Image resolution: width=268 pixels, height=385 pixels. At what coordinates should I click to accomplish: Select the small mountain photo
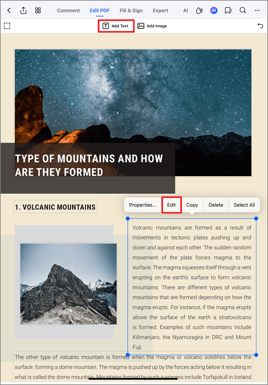click(x=68, y=284)
